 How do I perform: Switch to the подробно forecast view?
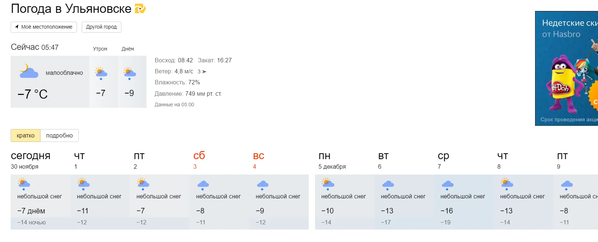59,135
